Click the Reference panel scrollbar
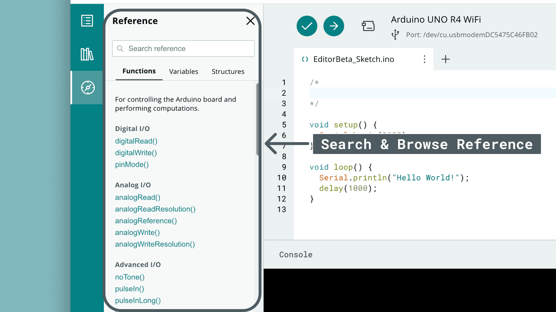The image size is (556, 312). [x=257, y=119]
